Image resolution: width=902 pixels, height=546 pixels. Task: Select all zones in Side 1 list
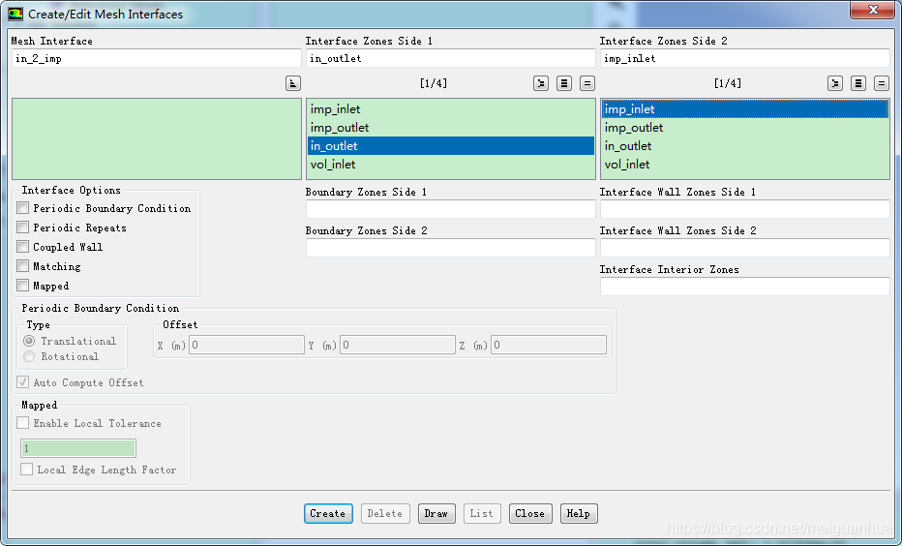564,83
